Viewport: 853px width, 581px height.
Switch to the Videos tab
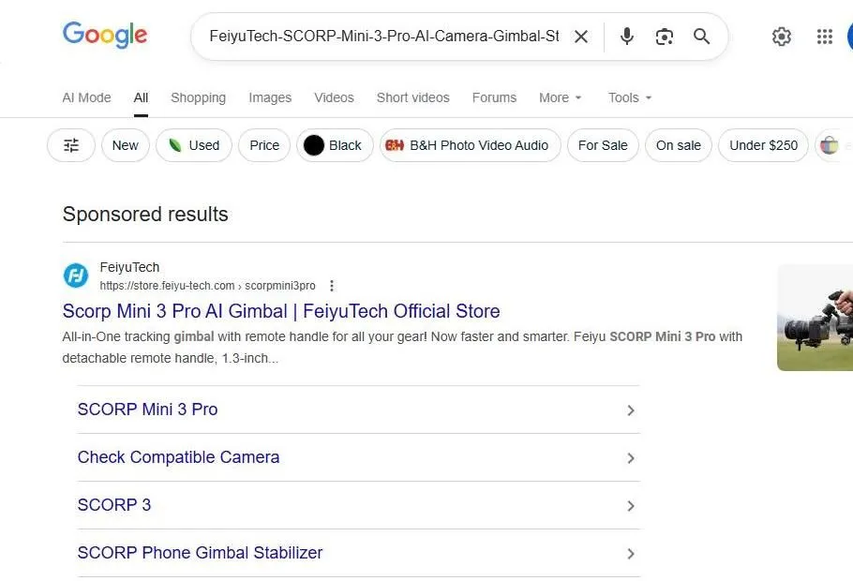pyautogui.click(x=334, y=97)
